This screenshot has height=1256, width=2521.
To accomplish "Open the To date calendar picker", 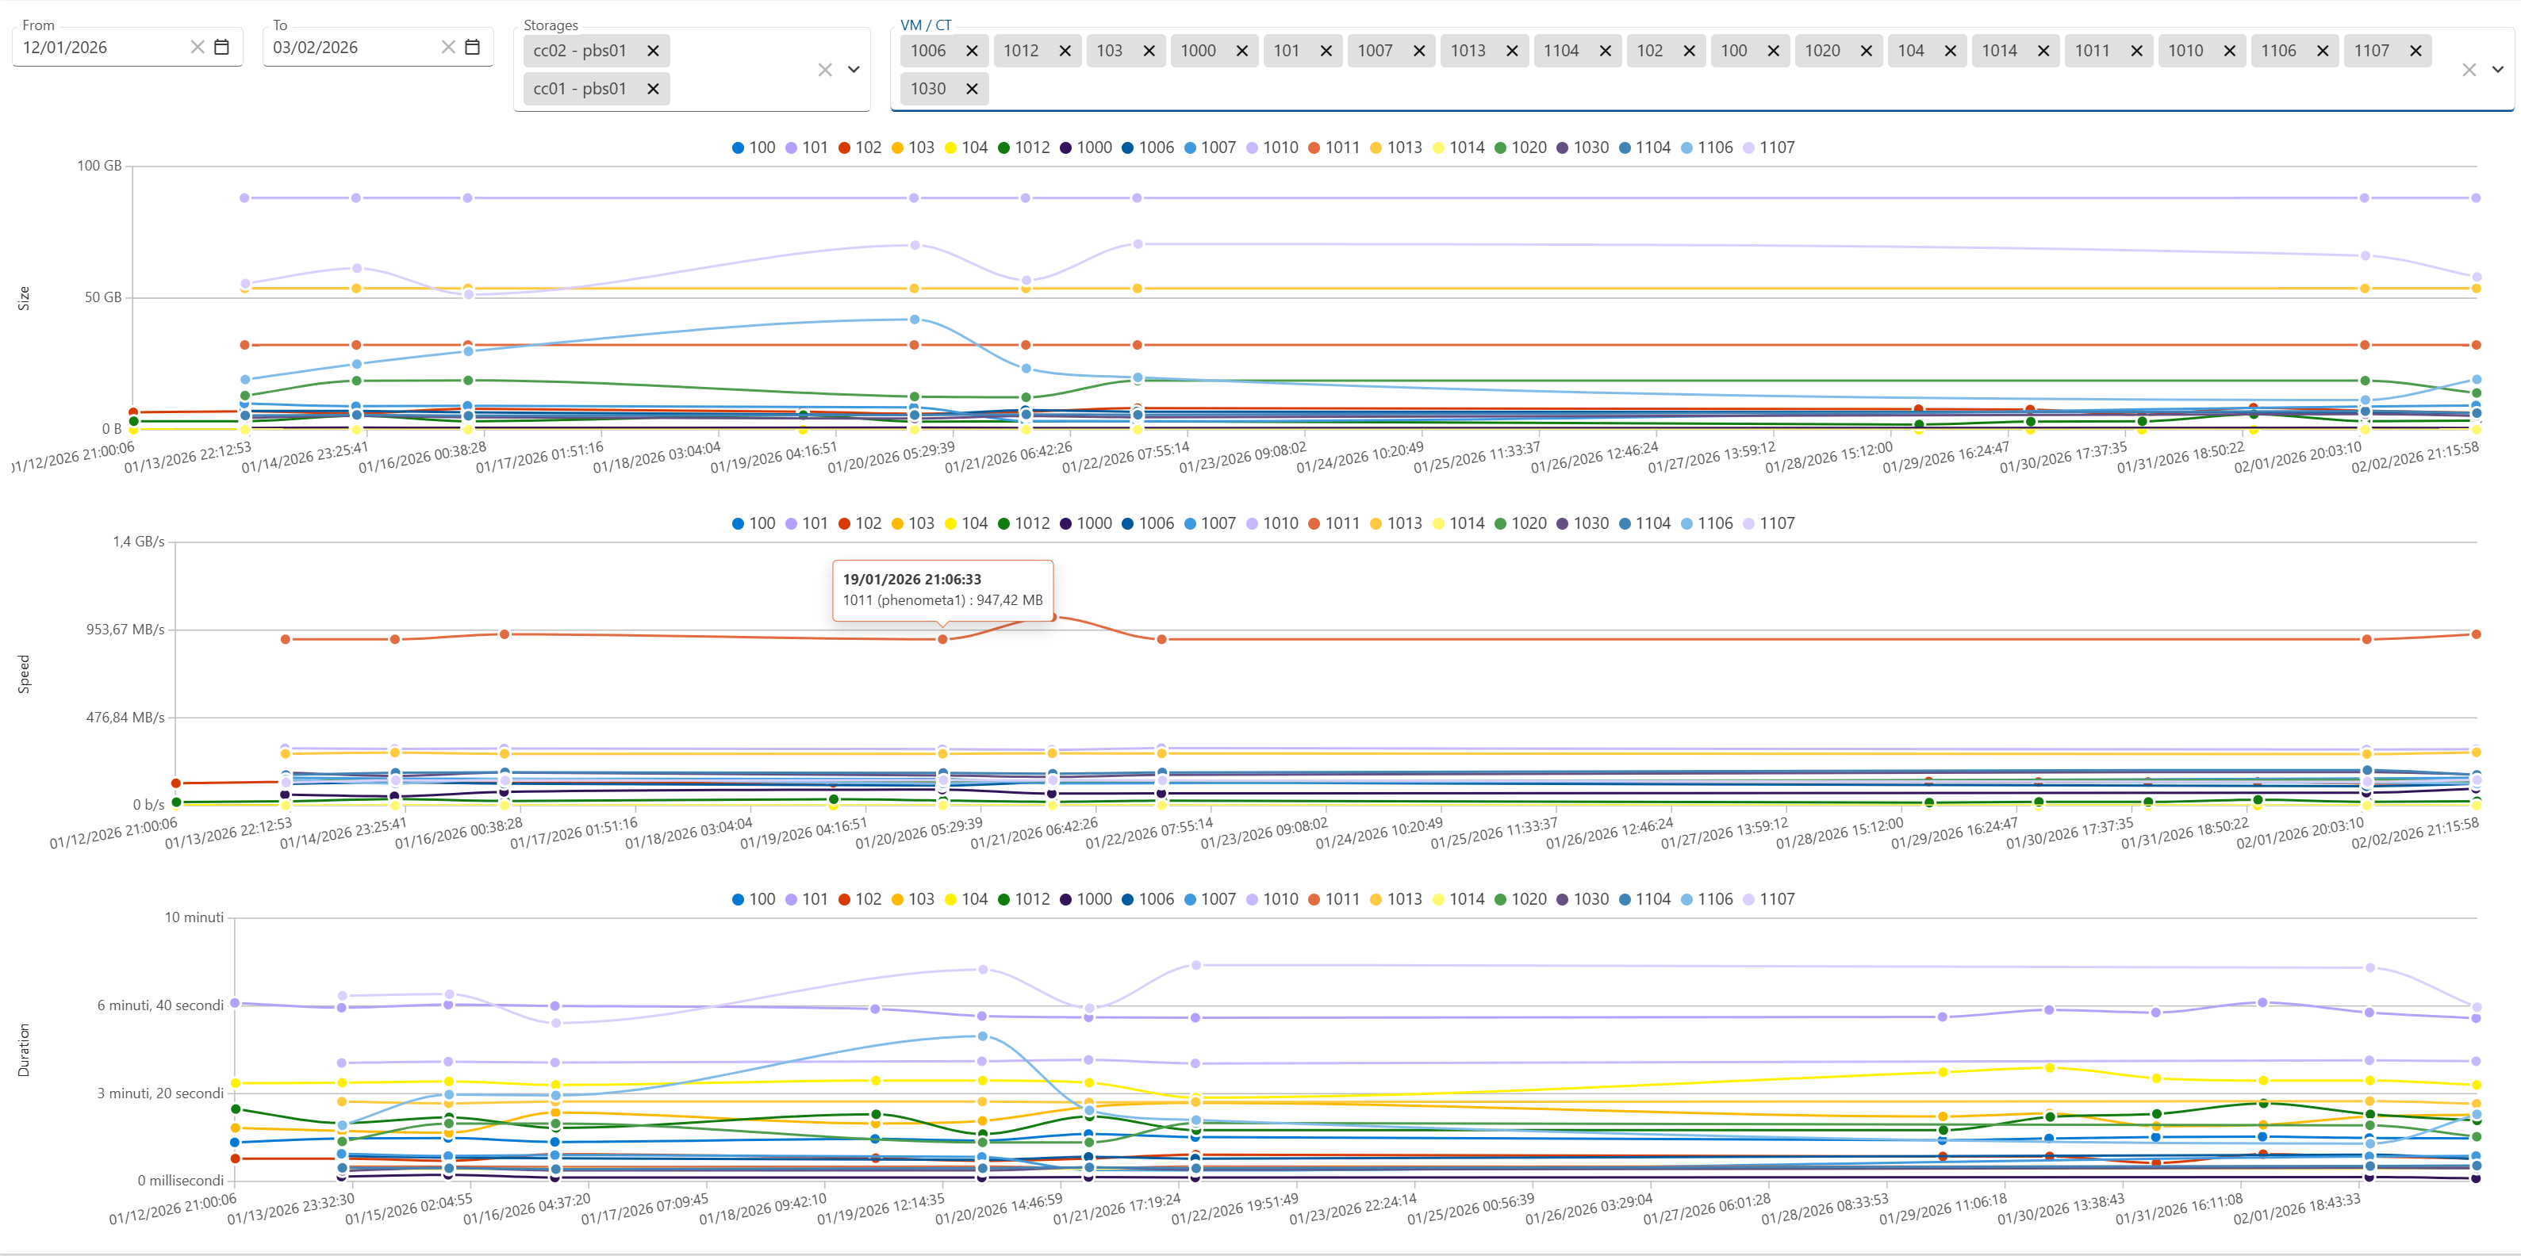I will (473, 46).
